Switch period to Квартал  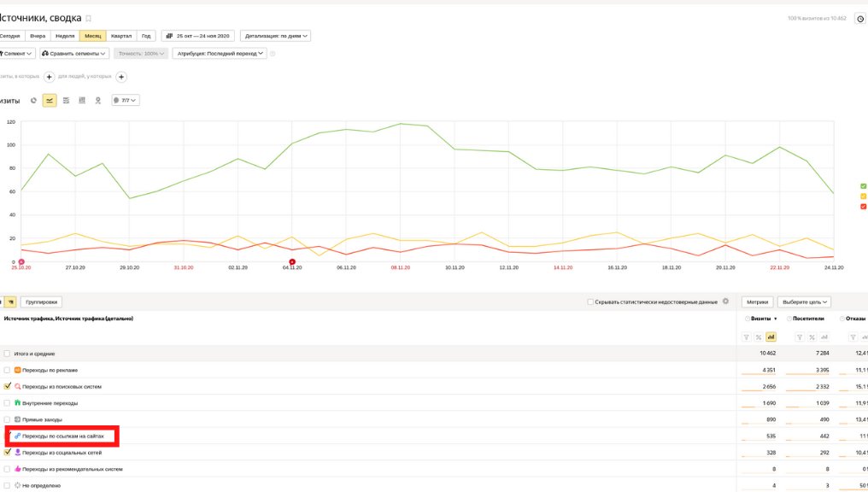(x=120, y=36)
